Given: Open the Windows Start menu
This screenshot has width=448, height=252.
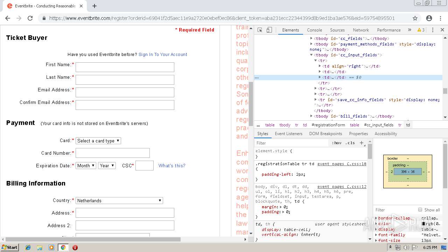Looking at the screenshot, I should click(x=9, y=247).
